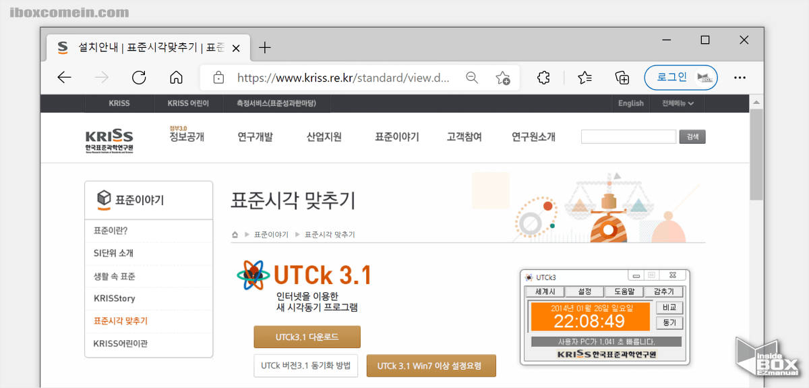This screenshot has width=809, height=388.
Task: Open browser Settings and more ellipsis
Action: [740, 78]
